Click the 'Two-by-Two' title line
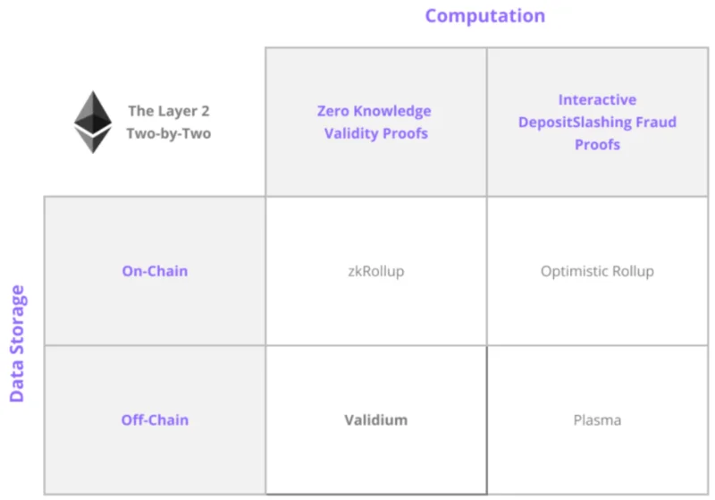 click(169, 133)
